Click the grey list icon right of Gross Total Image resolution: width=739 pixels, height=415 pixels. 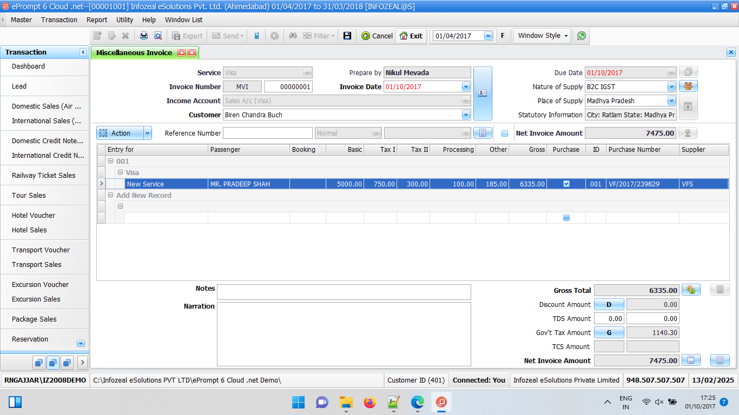720,290
